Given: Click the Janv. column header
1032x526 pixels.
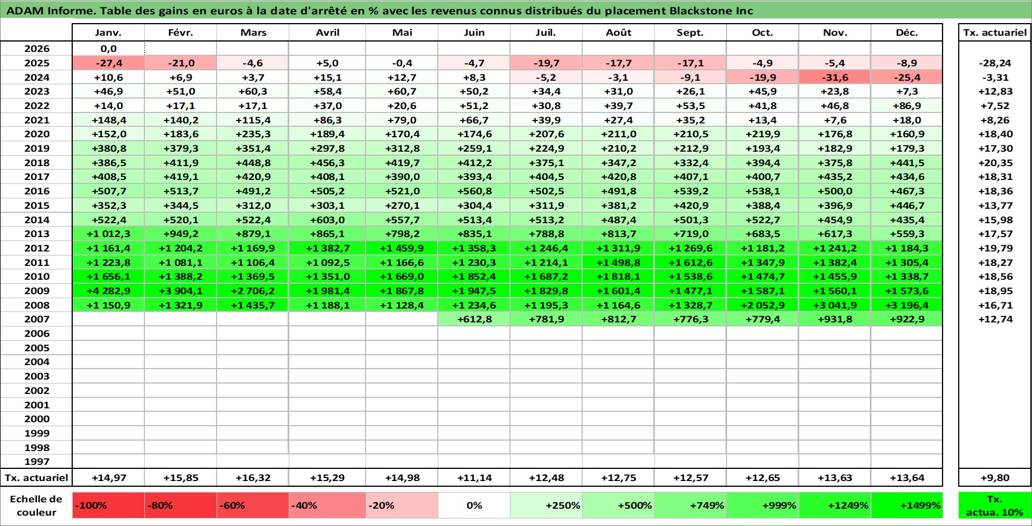Looking at the screenshot, I should (109, 33).
